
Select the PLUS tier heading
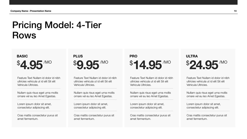[78, 56]
